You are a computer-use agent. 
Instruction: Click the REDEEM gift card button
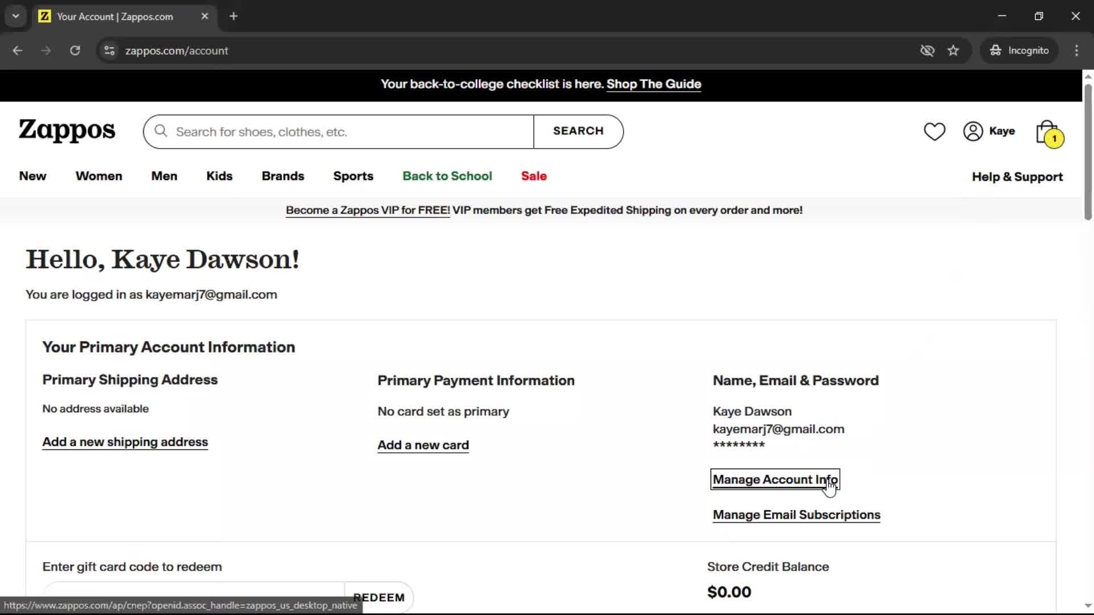tap(379, 597)
